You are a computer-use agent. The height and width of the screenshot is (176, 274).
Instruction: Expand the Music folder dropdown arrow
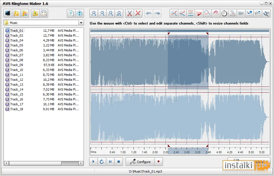[81, 23]
